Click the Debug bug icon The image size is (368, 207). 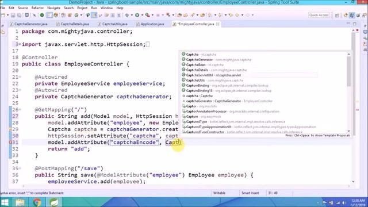[127, 15]
